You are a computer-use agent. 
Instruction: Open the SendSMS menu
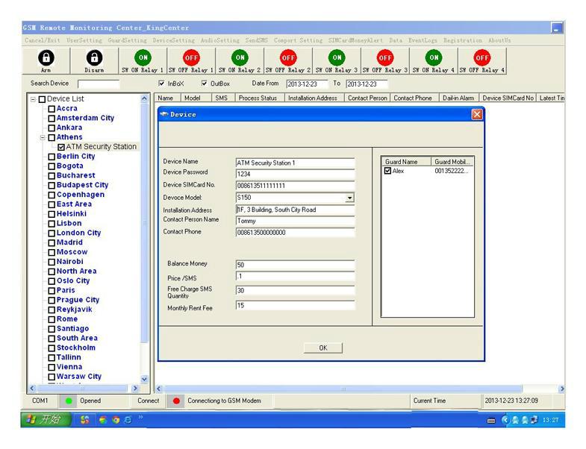[x=256, y=40]
